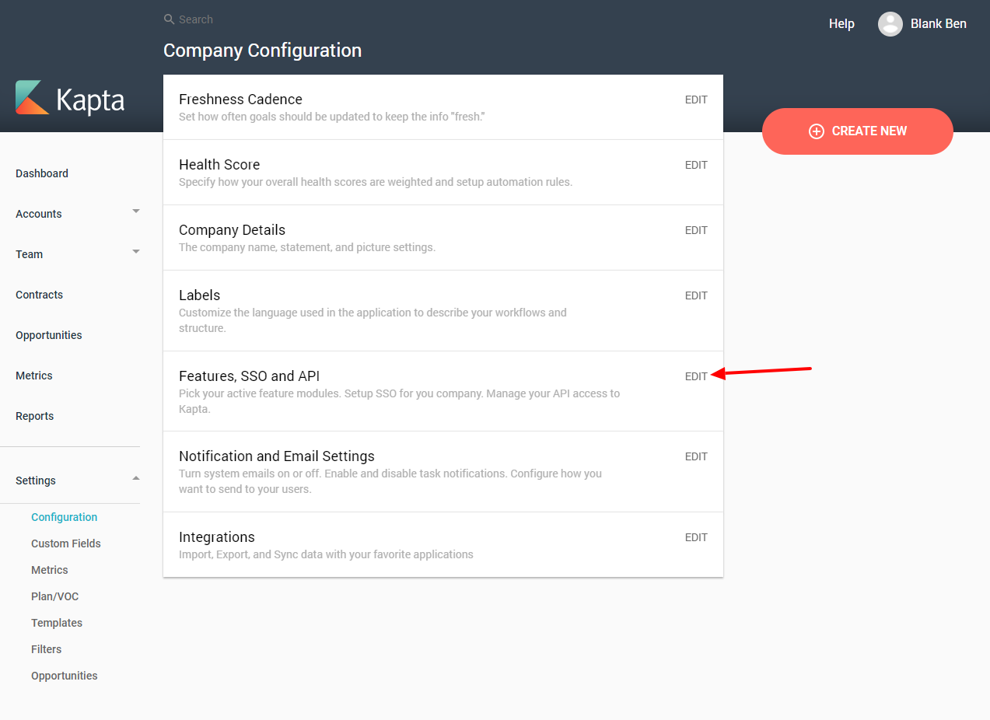Edit the Health Score weighting
This screenshot has height=720, width=990.
(x=695, y=165)
